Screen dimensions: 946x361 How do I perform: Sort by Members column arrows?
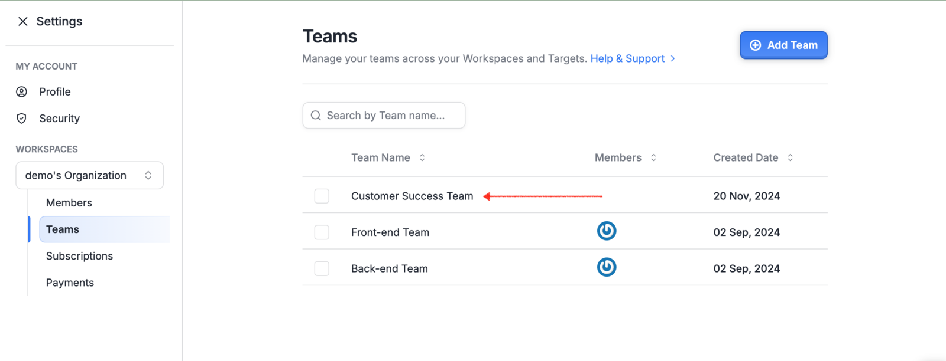pyautogui.click(x=653, y=157)
